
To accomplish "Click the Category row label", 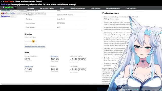I will pos(29,19).
